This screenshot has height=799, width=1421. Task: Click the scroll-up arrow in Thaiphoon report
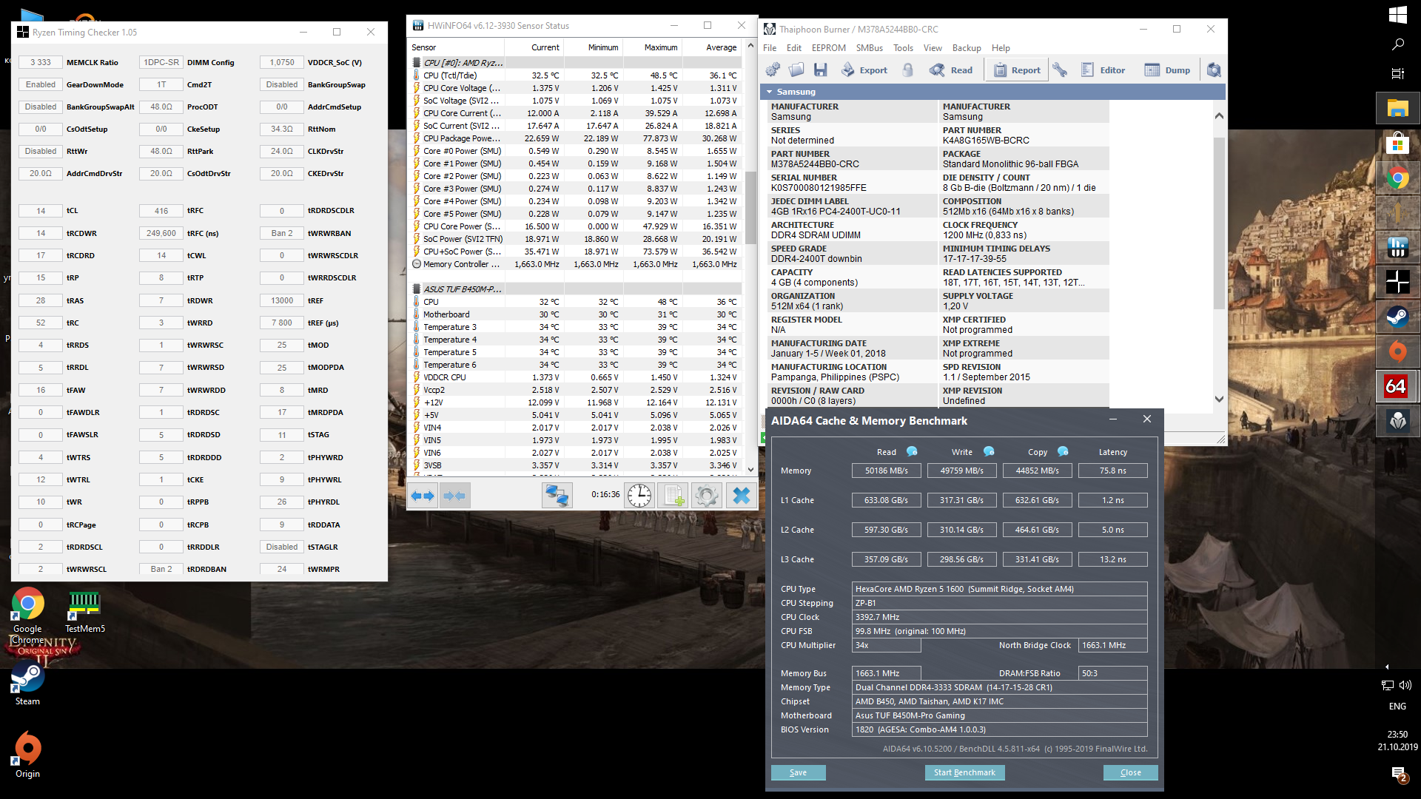tap(1220, 115)
